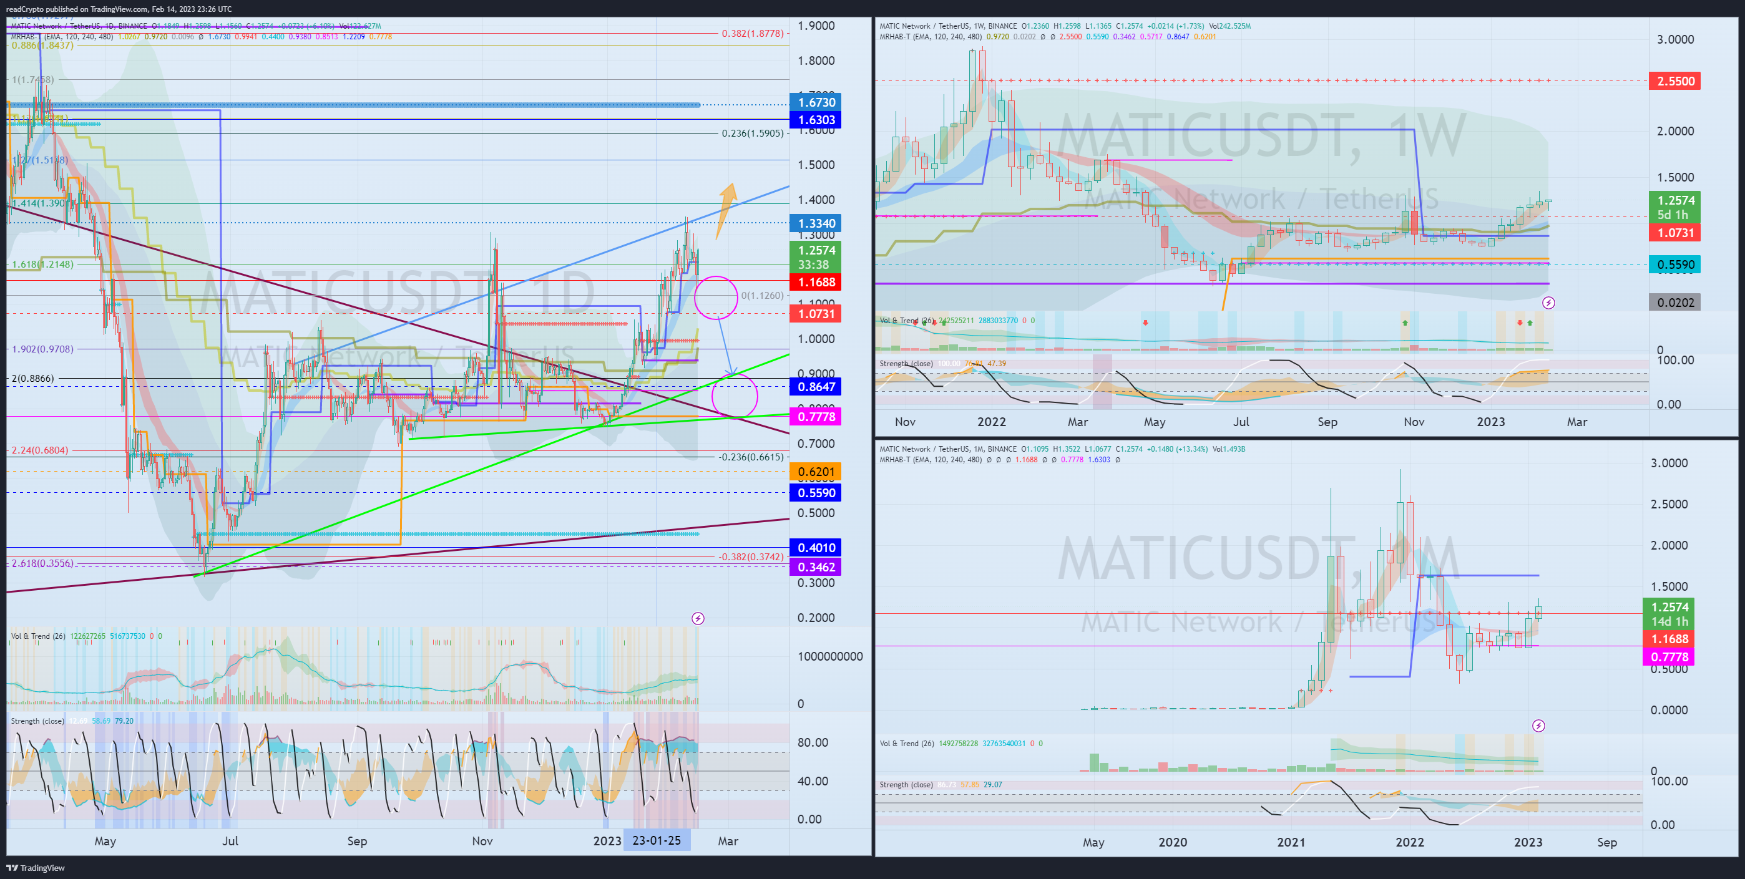Select the Strength (close) legend on 1M chart

pos(906,785)
